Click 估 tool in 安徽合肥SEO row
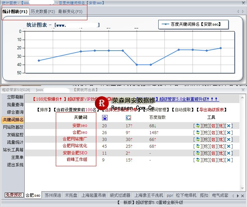 point(213,153)
